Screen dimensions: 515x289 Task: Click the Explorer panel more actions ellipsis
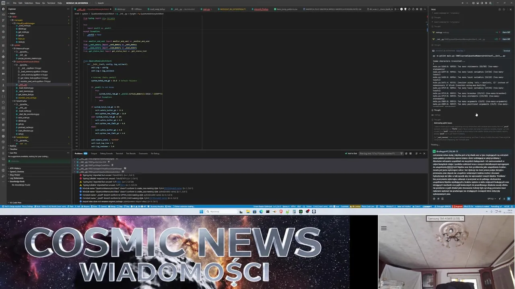click(x=68, y=9)
